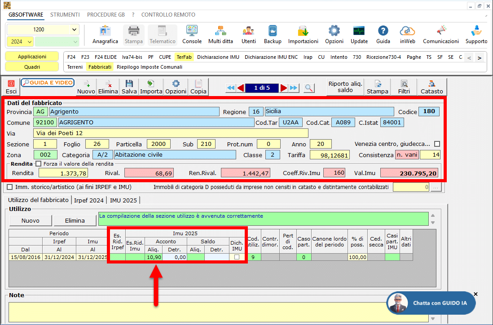Click the Rendita value field

[x=63, y=173]
